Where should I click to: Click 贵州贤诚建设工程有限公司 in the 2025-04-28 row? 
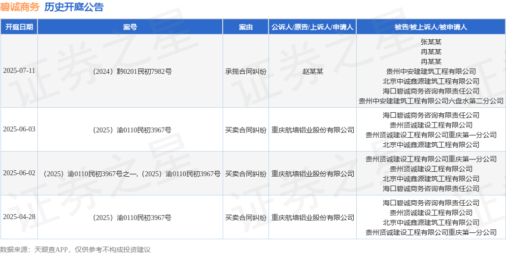coord(431,213)
